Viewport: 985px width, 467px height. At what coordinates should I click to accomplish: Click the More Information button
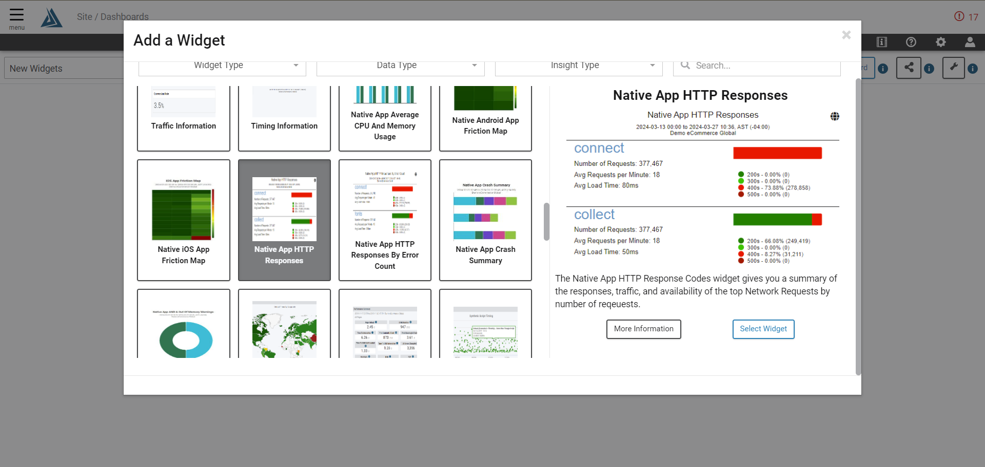[643, 329]
